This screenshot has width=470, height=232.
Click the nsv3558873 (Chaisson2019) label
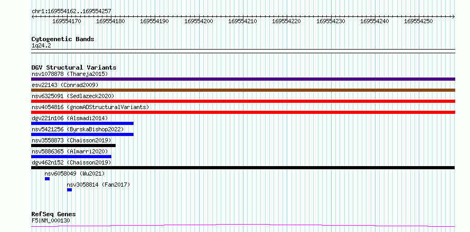(71, 140)
